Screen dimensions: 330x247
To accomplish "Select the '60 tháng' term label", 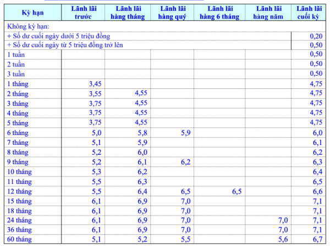I will tap(19, 239).
